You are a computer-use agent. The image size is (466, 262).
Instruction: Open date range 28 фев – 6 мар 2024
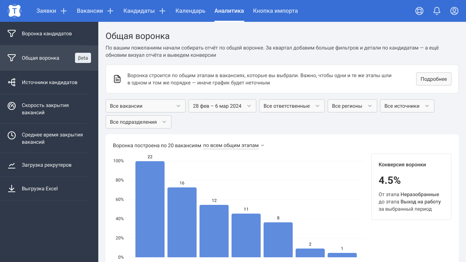pos(222,106)
